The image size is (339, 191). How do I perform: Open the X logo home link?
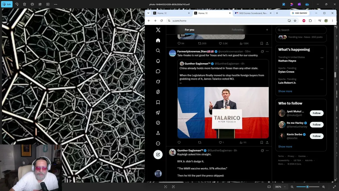pyautogui.click(x=158, y=30)
